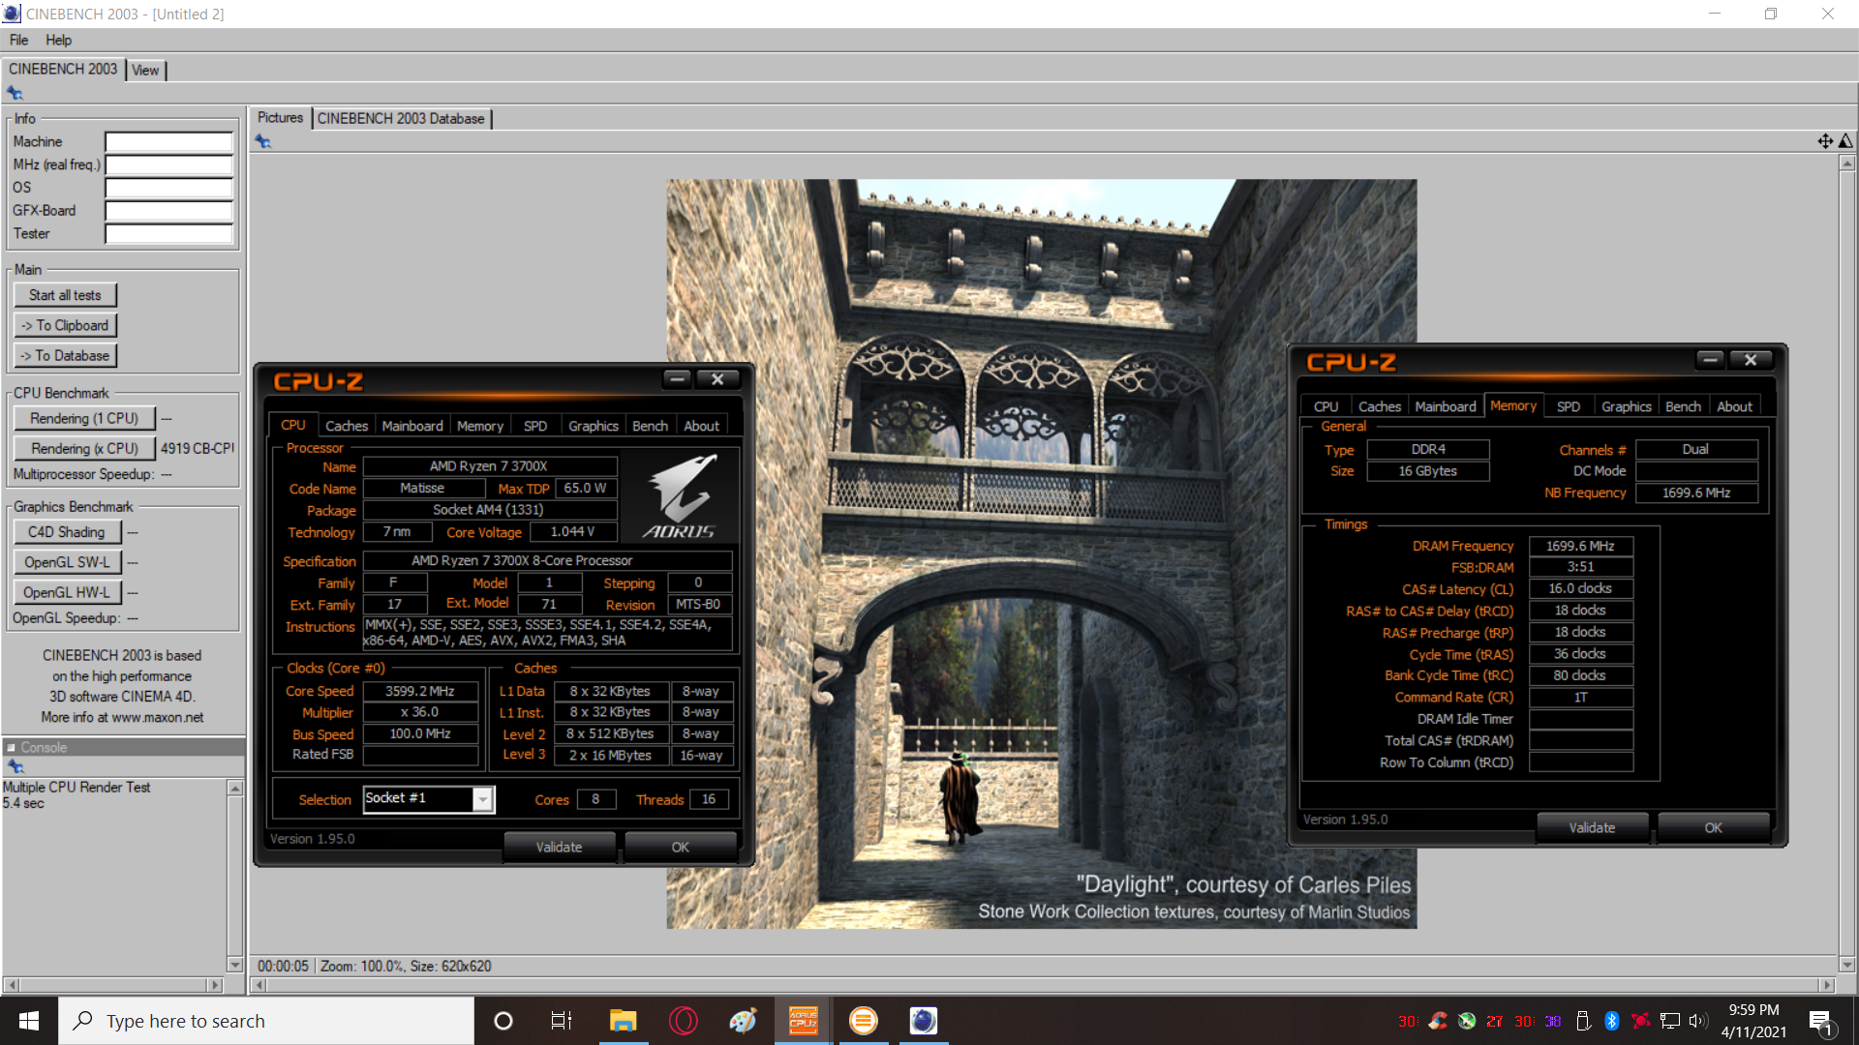
Task: Close the left CPU-Z window
Action: point(717,379)
